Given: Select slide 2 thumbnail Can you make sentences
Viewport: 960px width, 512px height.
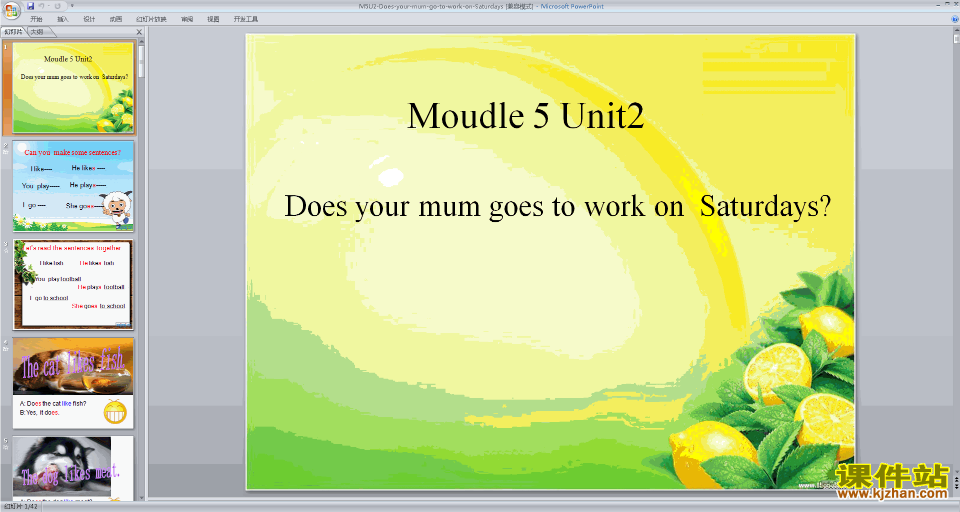Looking at the screenshot, I should (x=73, y=186).
